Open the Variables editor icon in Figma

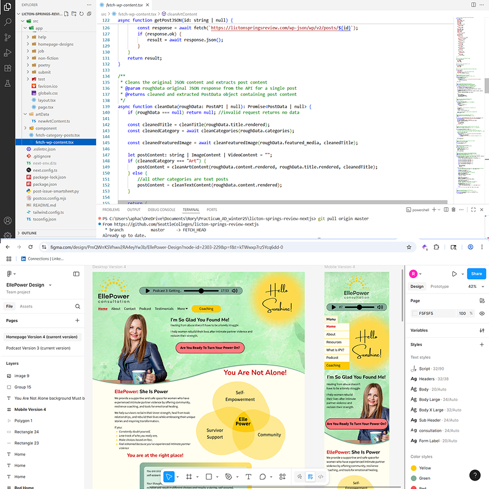[482, 330]
